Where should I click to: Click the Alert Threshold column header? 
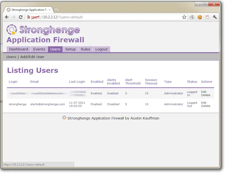[133, 81]
